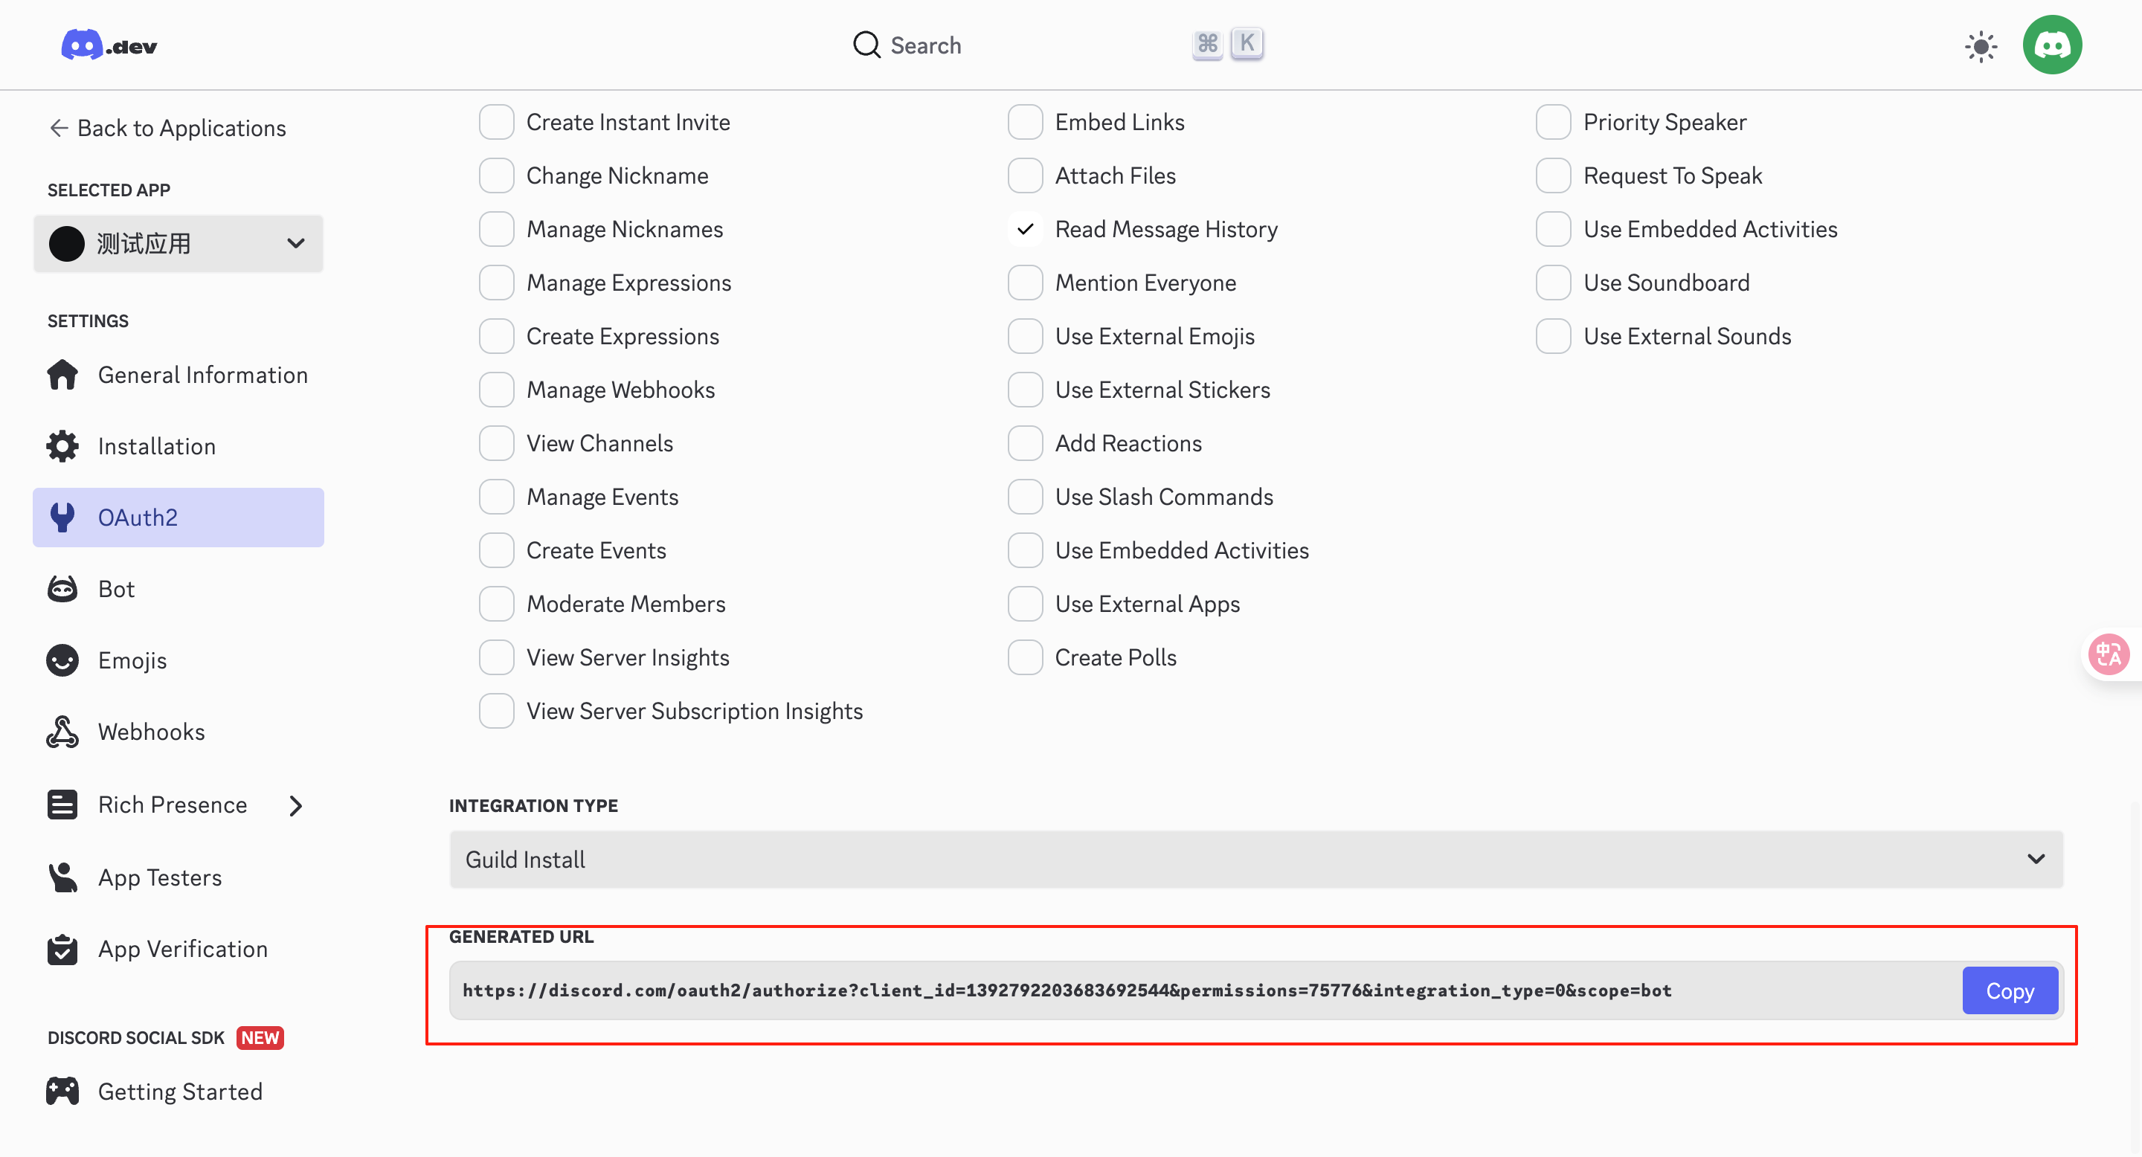
Task: Enable the Manage Webhooks checkbox
Action: coord(496,390)
